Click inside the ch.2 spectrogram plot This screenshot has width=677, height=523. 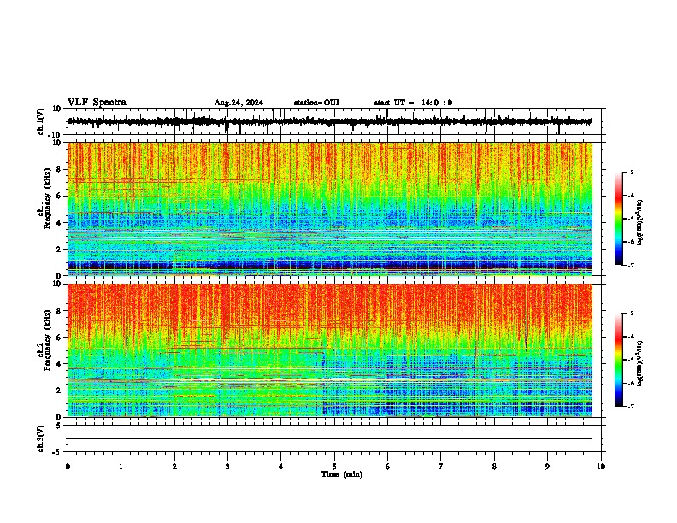329,350
